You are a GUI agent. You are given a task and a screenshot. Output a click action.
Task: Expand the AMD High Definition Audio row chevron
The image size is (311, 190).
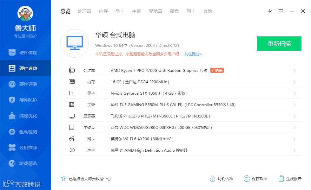pos(294,150)
